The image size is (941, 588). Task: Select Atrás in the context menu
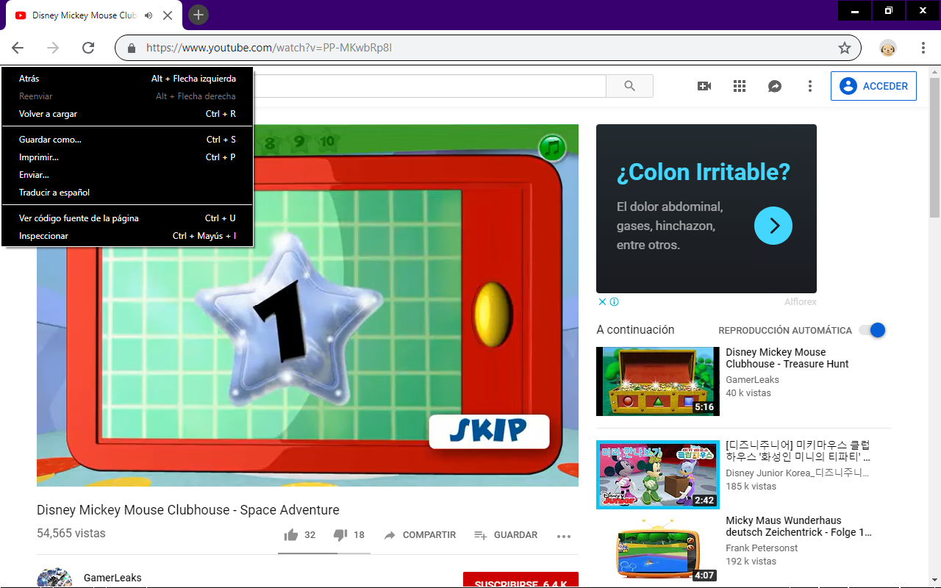(127, 79)
